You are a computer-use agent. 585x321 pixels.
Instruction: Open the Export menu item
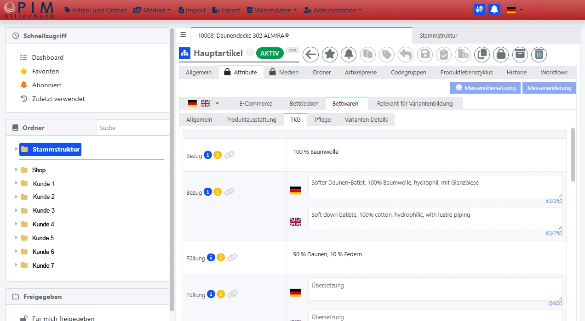226,10
